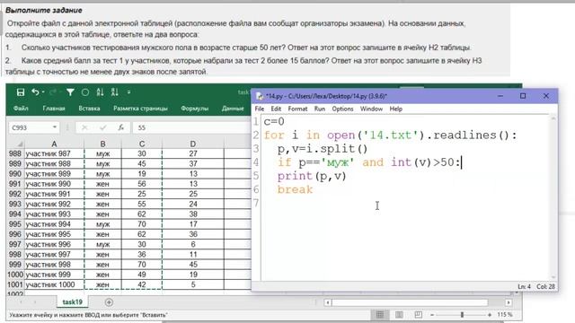Image resolution: width=575 pixels, height=323 pixels.
Task: Minimize the IDLE 14.py window
Action: pos(500,96)
